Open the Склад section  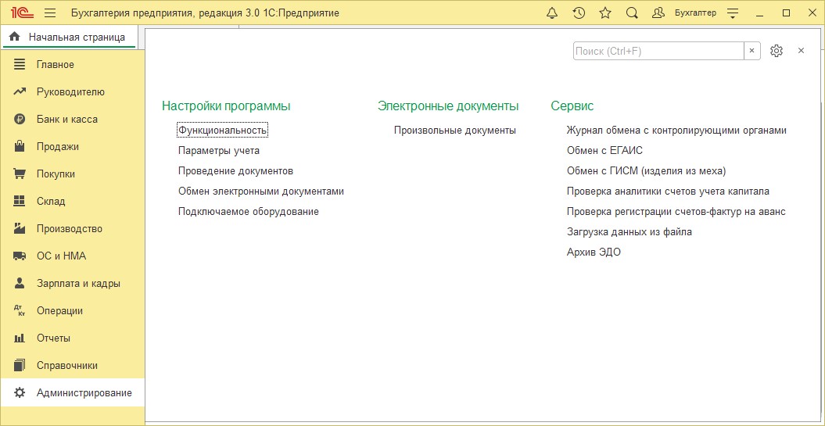[x=51, y=202]
